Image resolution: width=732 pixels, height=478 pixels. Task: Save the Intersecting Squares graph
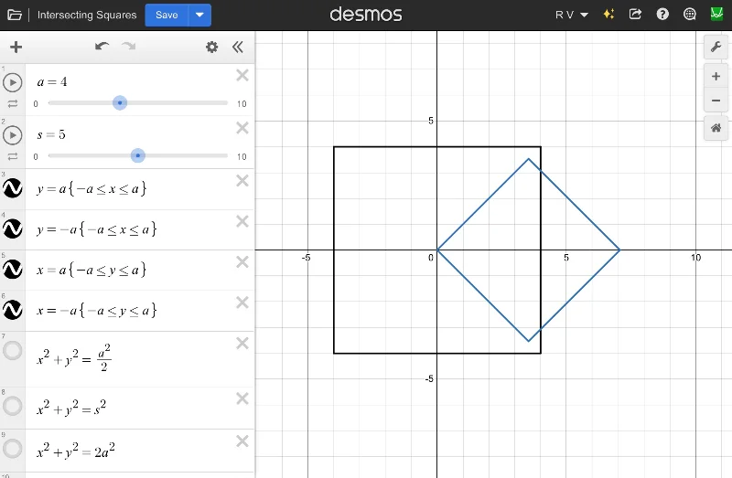point(167,16)
